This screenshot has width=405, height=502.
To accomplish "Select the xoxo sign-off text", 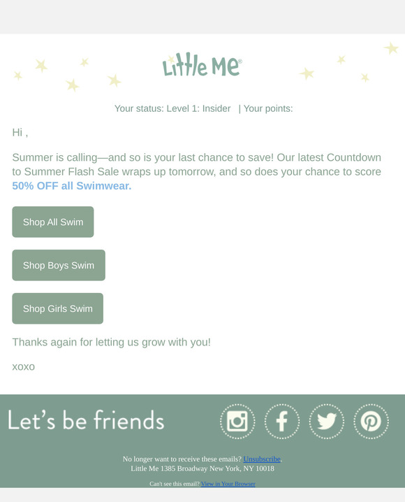I will click(x=23, y=367).
